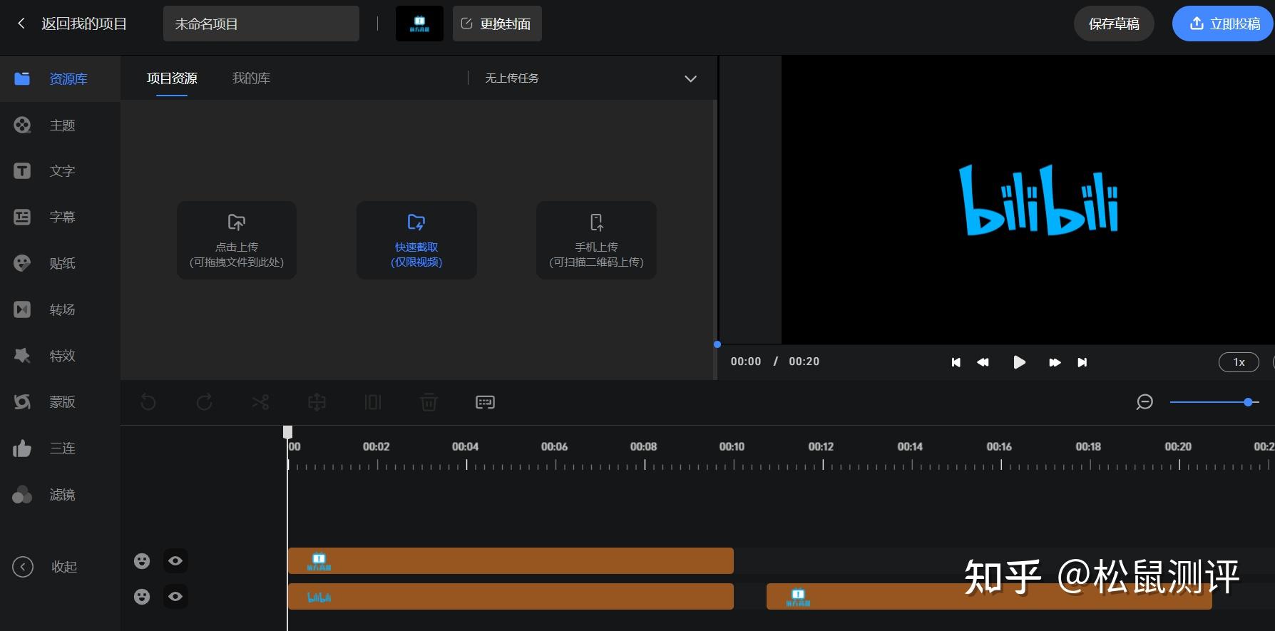This screenshot has height=631, width=1275.
Task: Select the lower track bilibili logo clip
Action: click(511, 596)
